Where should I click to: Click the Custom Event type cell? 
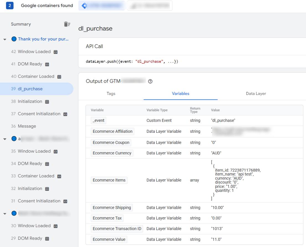pos(159,121)
